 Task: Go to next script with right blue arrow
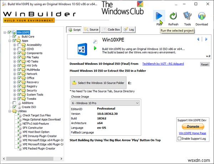206,39
